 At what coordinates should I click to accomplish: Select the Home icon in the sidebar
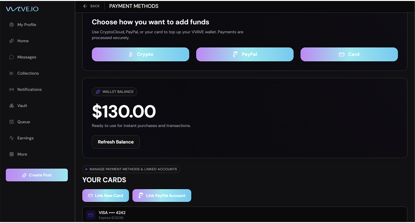[x=23, y=41]
